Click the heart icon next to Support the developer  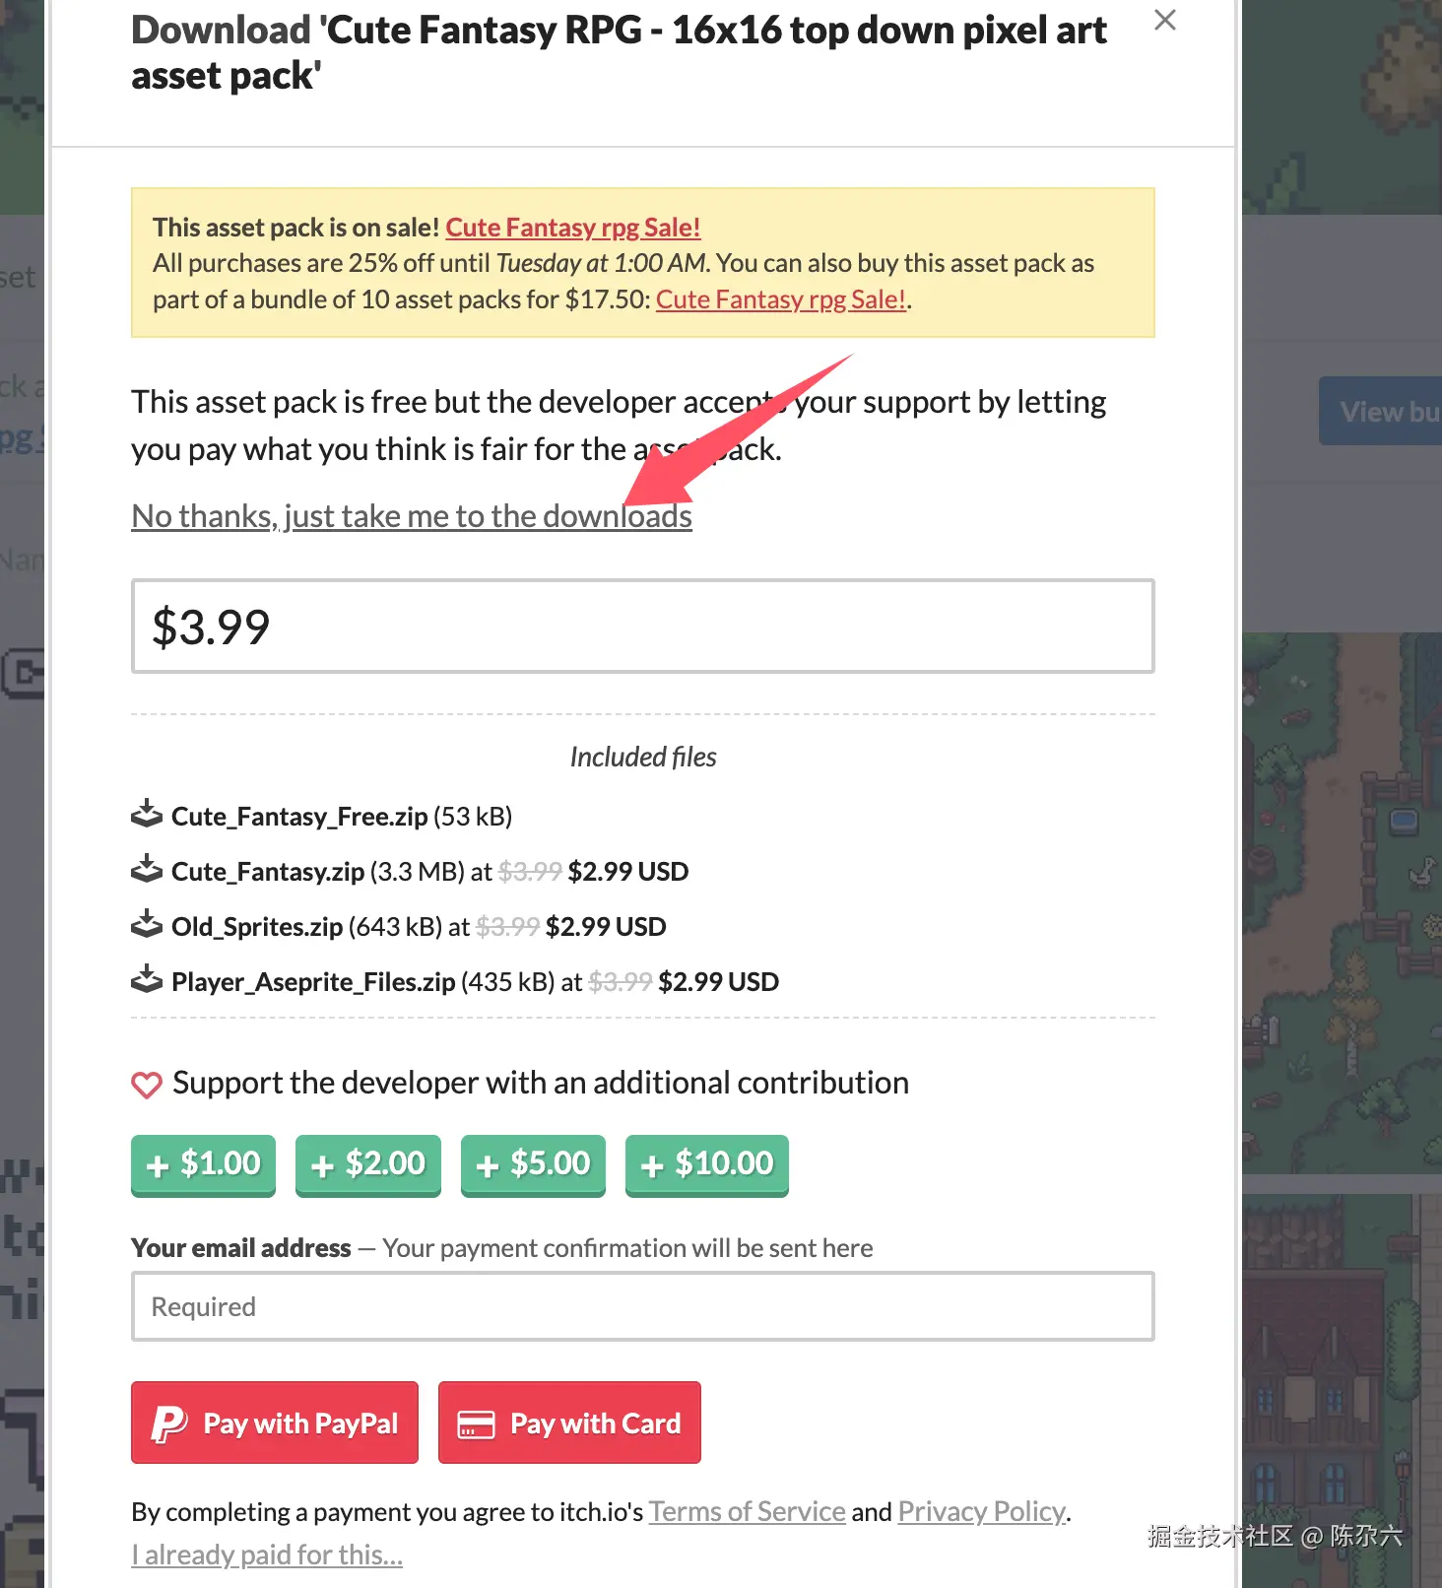147,1085
